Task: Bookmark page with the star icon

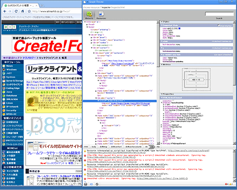Action: click(29, 11)
